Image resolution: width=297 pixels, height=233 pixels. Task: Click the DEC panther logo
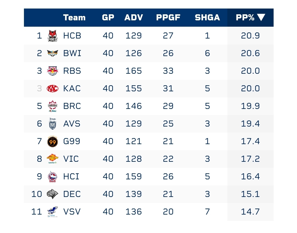coord(53,194)
